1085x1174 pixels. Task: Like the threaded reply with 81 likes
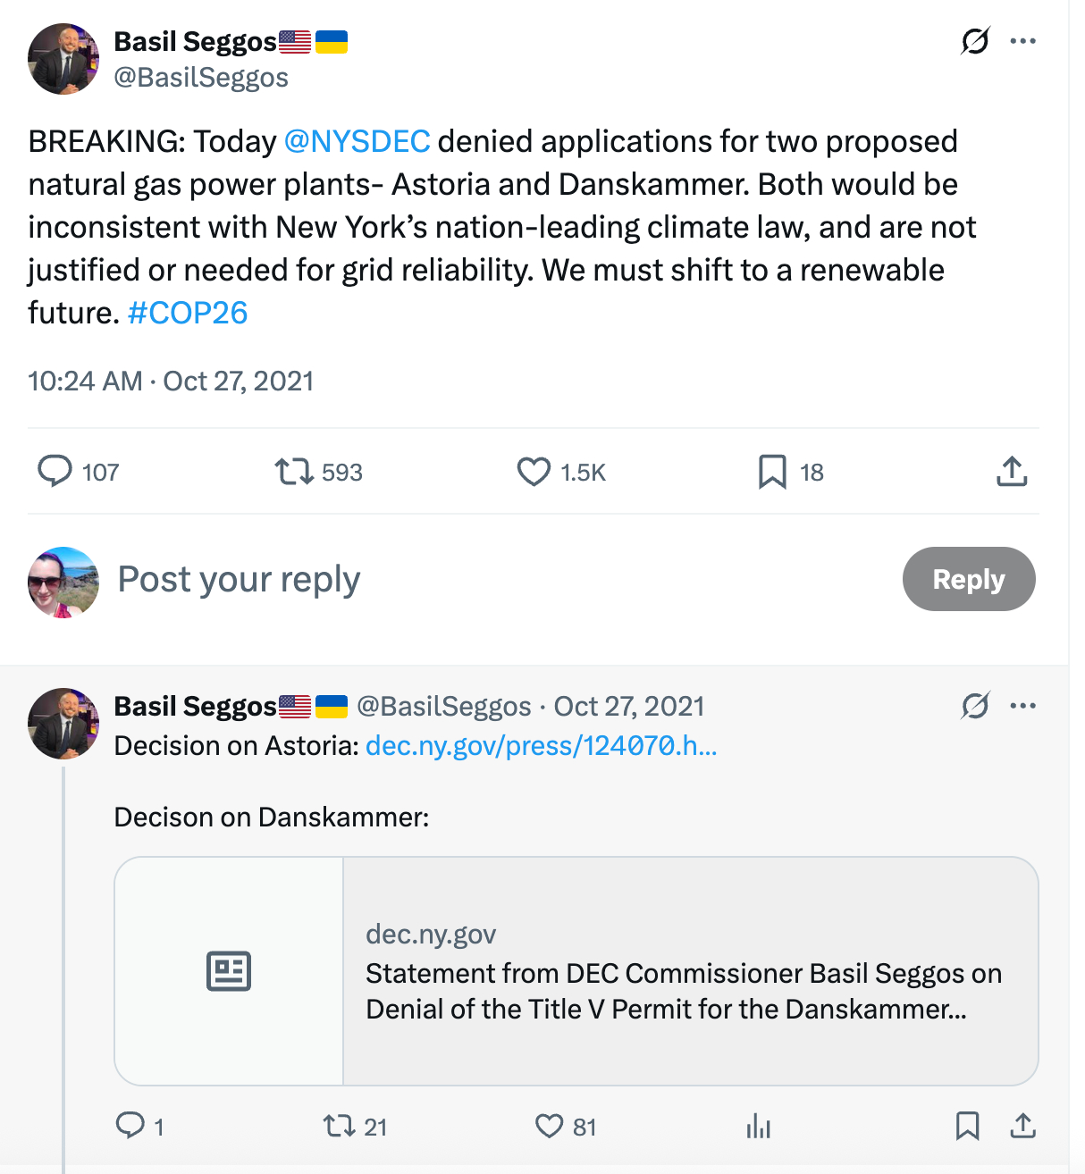pyautogui.click(x=549, y=1126)
